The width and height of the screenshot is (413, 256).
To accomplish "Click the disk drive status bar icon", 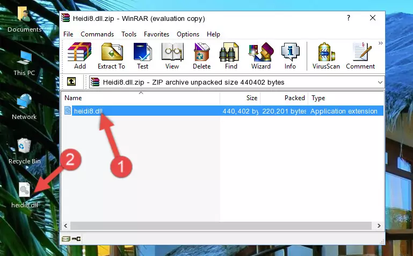I will coord(66,239).
